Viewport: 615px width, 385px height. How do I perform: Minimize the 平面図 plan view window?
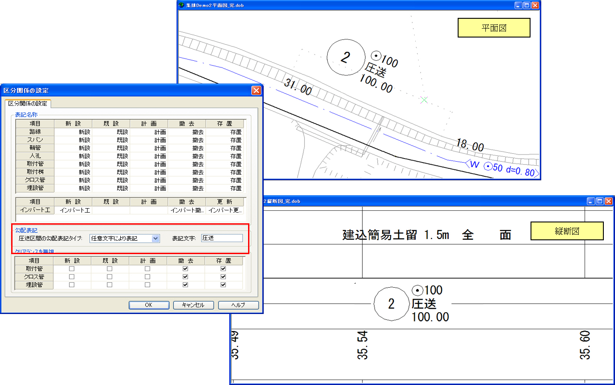(518, 5)
